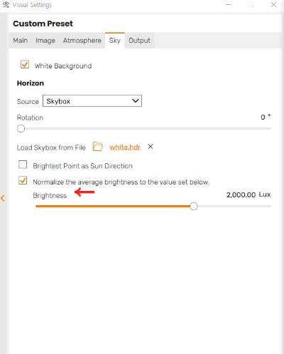Disable Normalize average brightness checkbox
This screenshot has height=354, width=284.
pos(23,181)
